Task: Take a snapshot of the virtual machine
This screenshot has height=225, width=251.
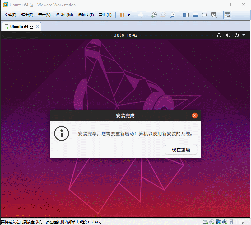Action: coord(154,15)
